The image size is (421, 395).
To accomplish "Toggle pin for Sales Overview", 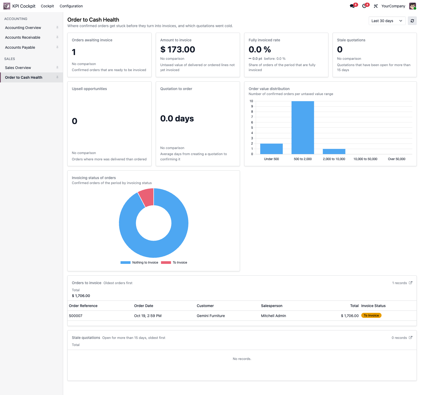I will coord(57,67).
